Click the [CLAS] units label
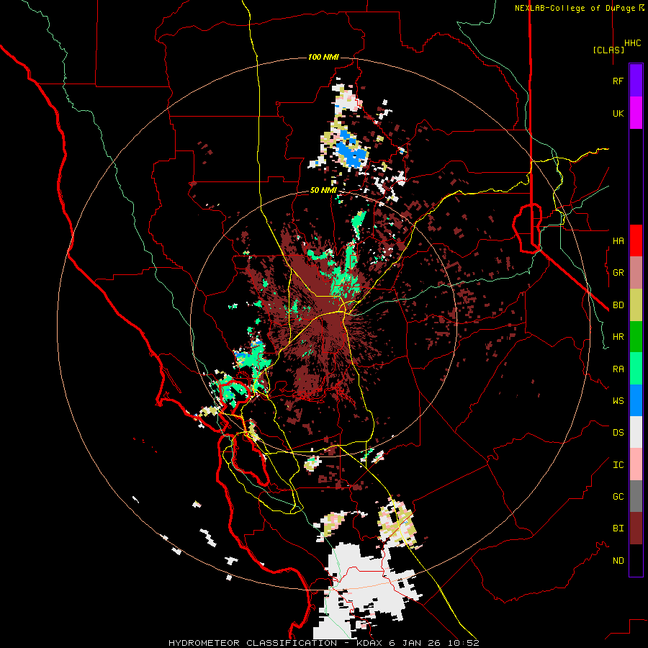 608,50
